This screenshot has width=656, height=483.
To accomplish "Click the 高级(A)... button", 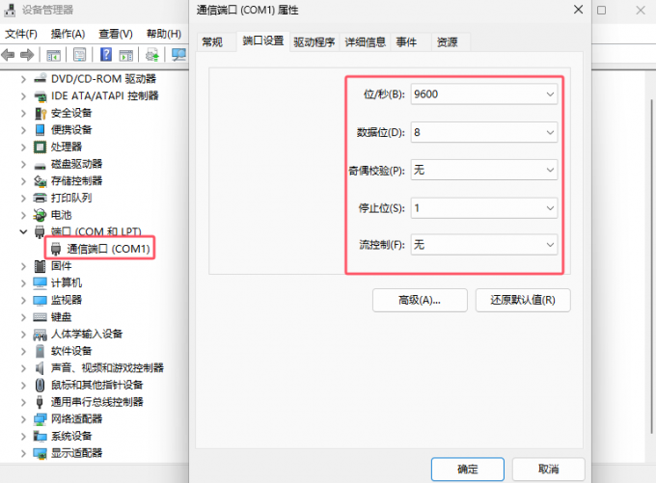I will click(420, 300).
